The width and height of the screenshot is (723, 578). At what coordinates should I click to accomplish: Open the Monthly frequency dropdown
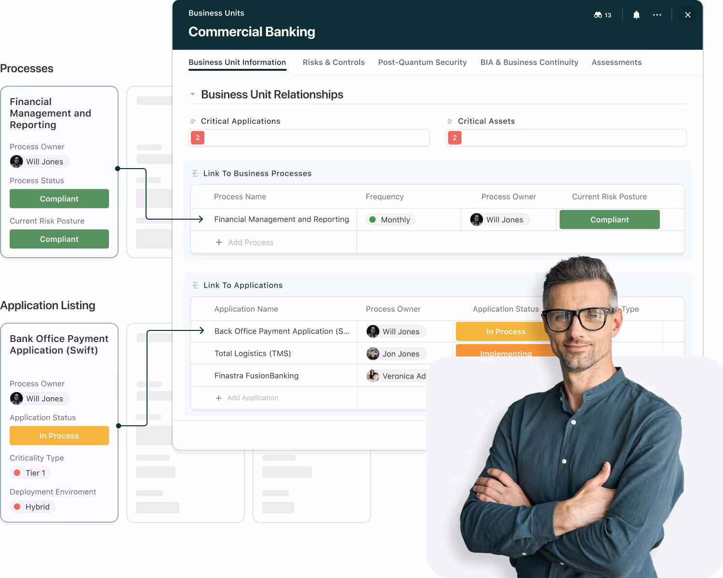[390, 220]
